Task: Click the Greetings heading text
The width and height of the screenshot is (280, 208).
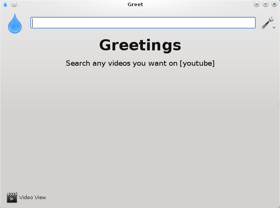Action: point(140,46)
